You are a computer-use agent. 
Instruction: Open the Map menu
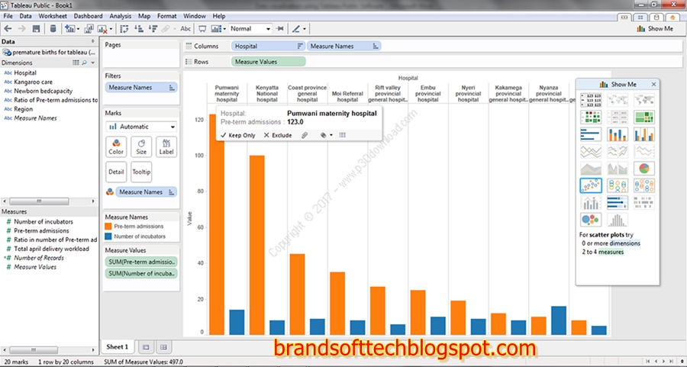(x=144, y=16)
